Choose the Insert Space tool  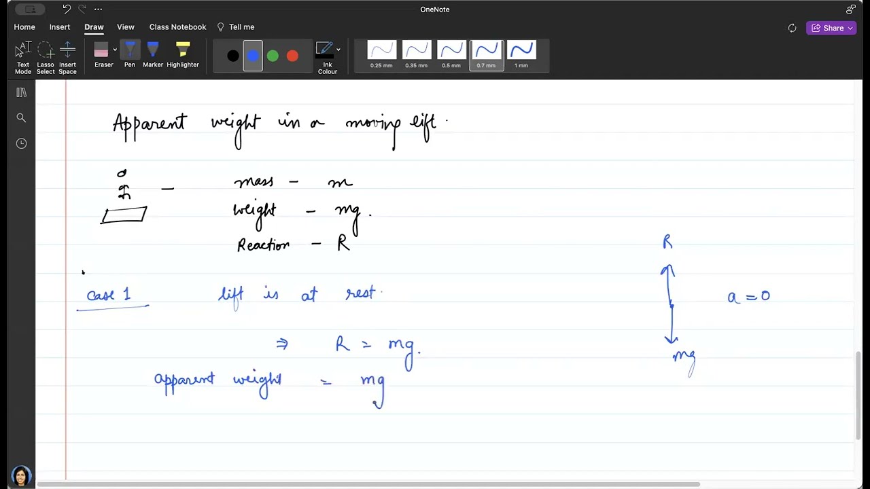67,58
